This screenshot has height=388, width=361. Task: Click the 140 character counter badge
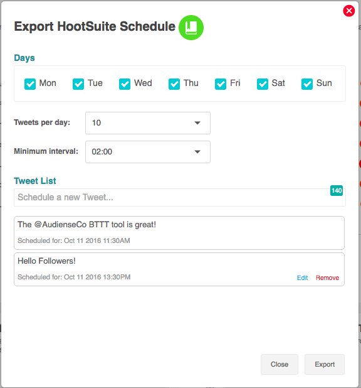(337, 190)
